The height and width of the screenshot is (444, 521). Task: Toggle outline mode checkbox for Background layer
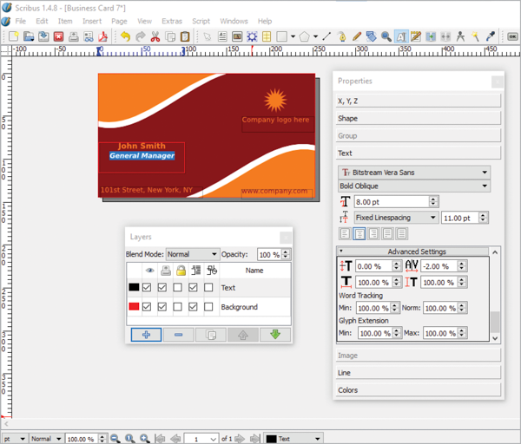click(208, 307)
